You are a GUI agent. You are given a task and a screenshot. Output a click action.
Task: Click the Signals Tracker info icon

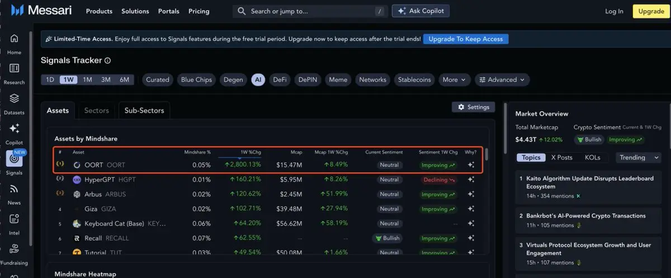tap(108, 60)
